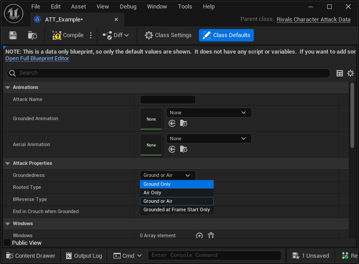Image resolution: width=359 pixels, height=264 pixels.
Task: Choose Grounded at Frame Start Only
Action: point(177,210)
